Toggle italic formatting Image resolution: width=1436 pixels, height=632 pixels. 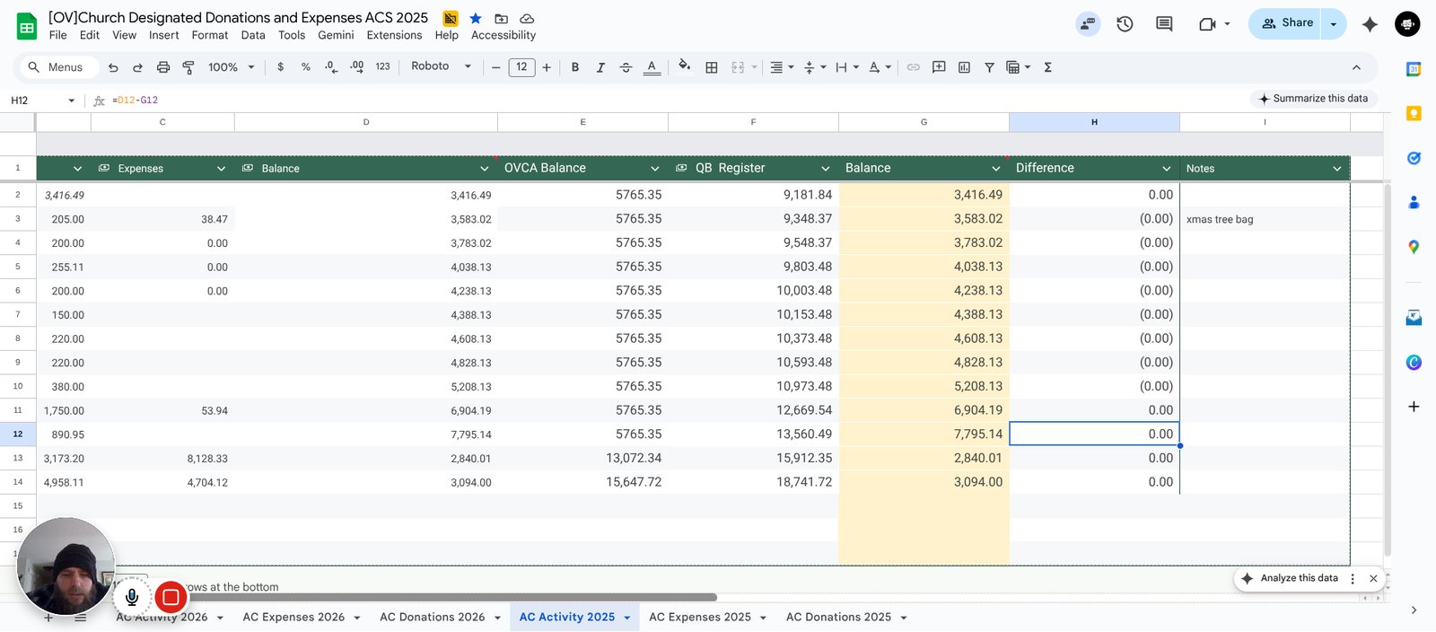pyautogui.click(x=600, y=67)
